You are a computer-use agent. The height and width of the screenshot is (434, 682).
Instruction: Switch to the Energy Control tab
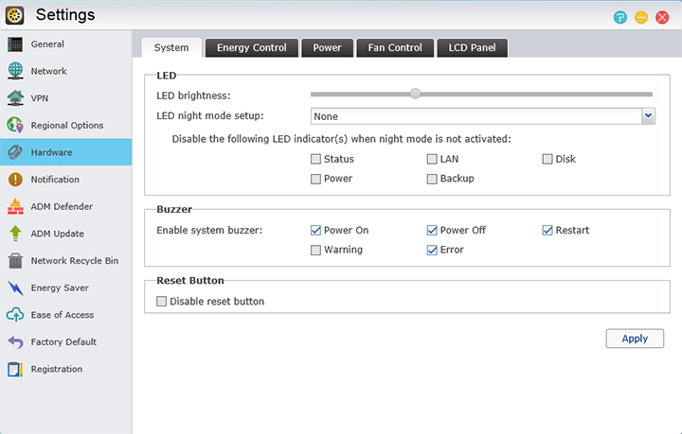point(251,48)
